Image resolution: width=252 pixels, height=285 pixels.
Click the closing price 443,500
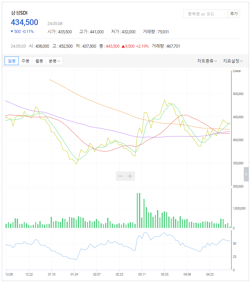point(113,46)
